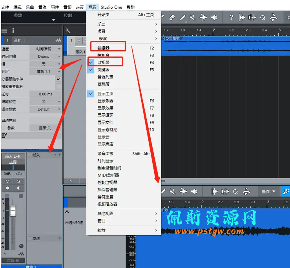The image size is (290, 268).
Task: Open the 速度 时间伸缩 dropdown
Action: [x=46, y=49]
